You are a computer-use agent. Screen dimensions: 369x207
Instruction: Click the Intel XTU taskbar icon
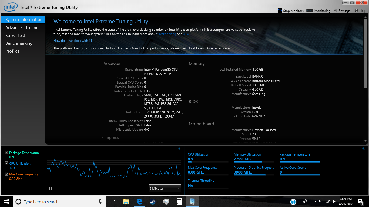click(192, 202)
